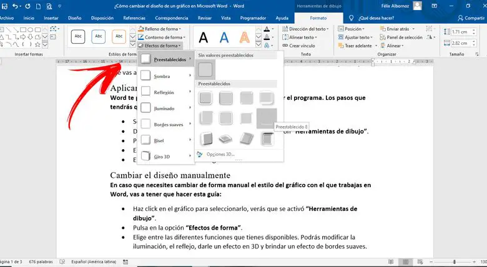Viewport: 487px width, 267px height.
Task: Open the Posición dropdown
Action: click(352, 29)
